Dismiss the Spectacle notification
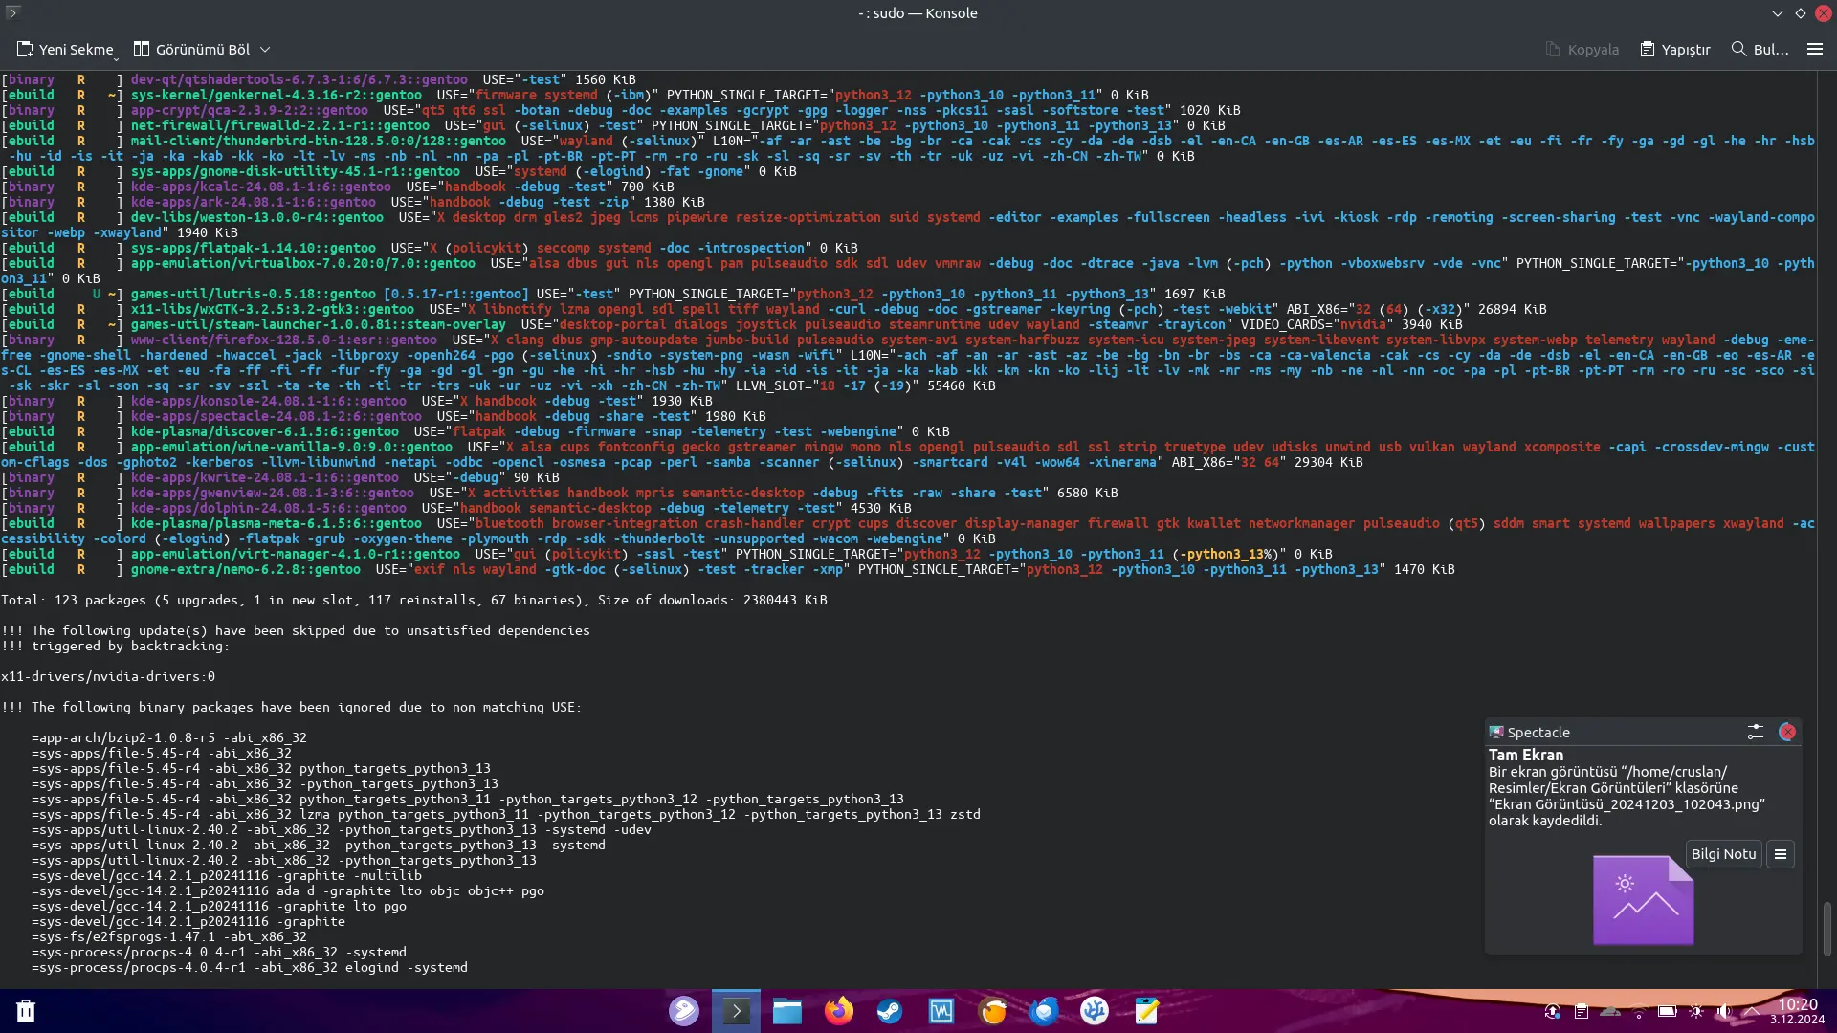Screen dimensions: 1837x1033 click(1787, 732)
